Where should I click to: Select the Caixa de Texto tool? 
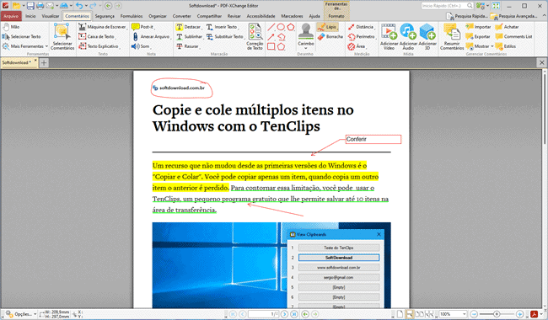[x=97, y=37]
